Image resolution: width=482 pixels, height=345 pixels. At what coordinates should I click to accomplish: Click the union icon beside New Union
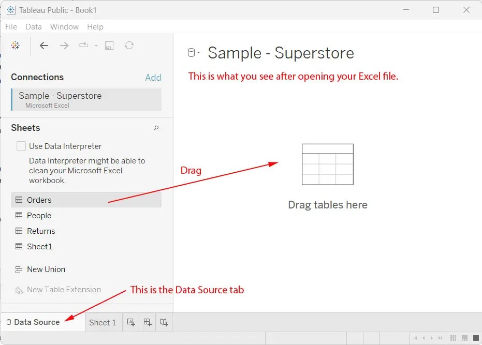(19, 269)
